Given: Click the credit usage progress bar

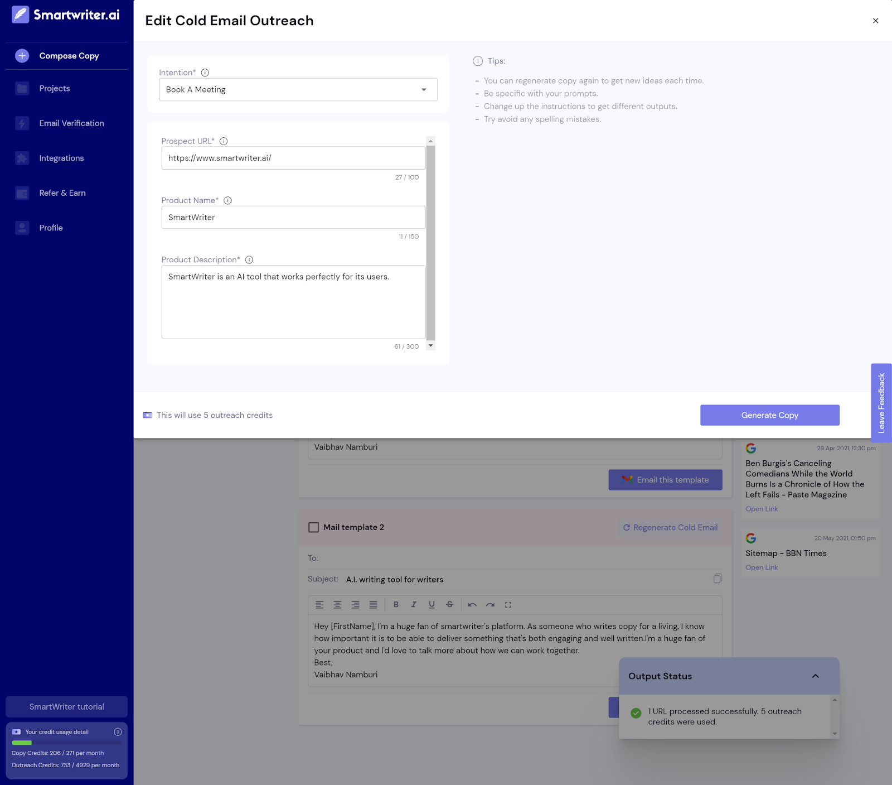Looking at the screenshot, I should [67, 743].
